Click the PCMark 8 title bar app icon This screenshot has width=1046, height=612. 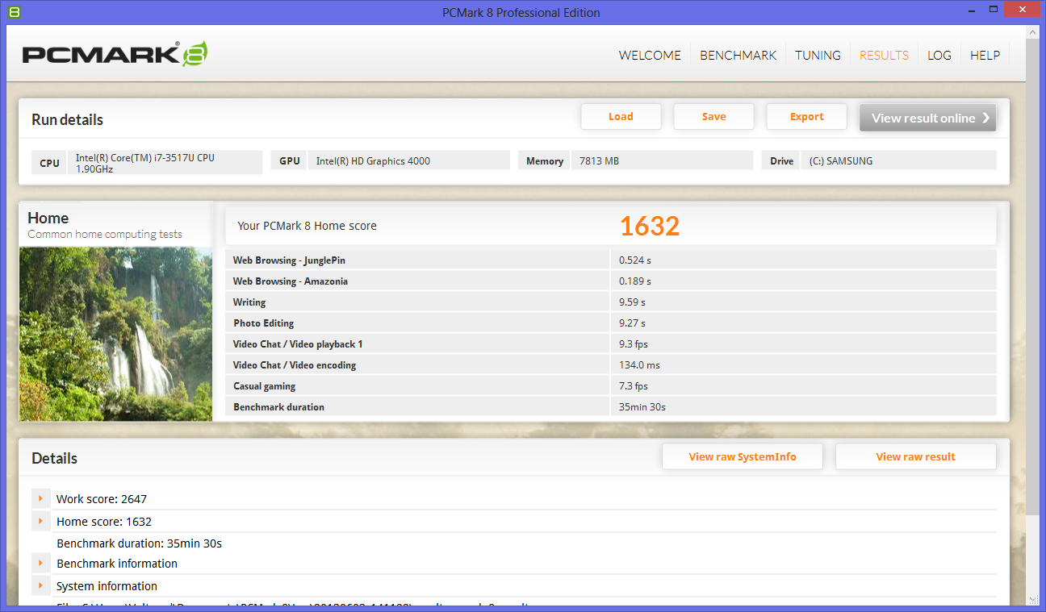14,12
